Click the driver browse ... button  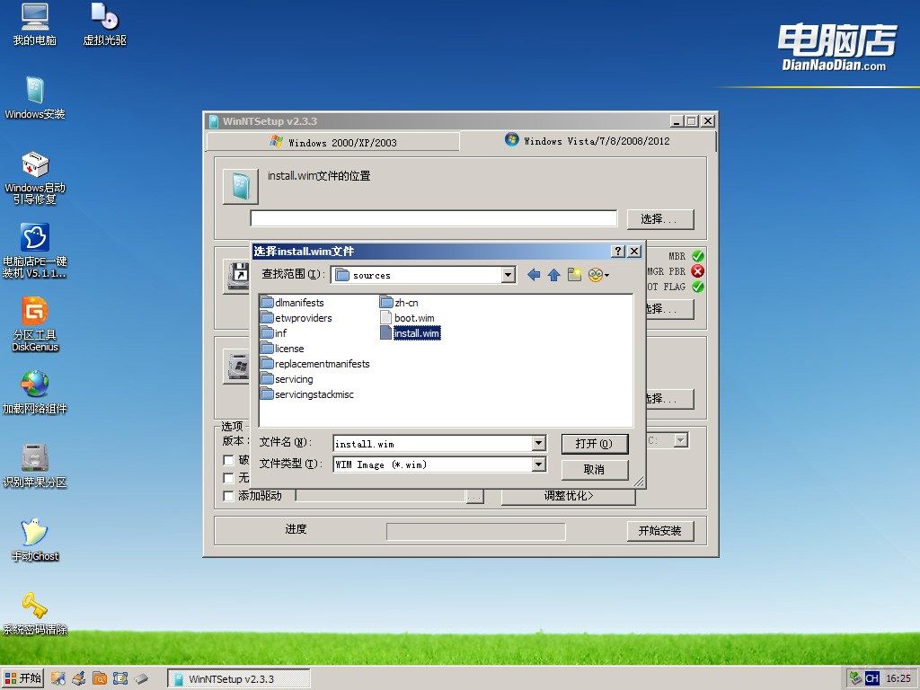tap(475, 496)
